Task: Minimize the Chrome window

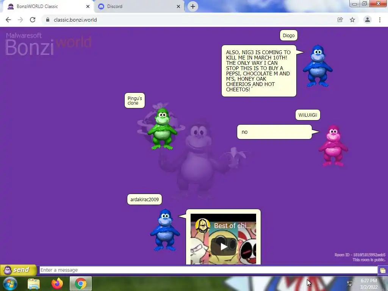Action: (x=354, y=4)
